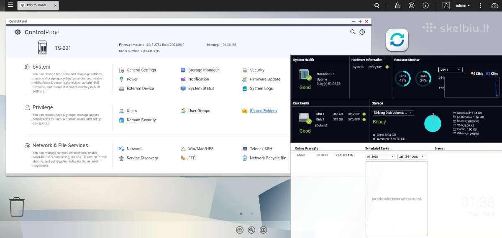The width and height of the screenshot is (502, 238).
Task: Search inside the Control Panel window
Action: tap(353, 32)
